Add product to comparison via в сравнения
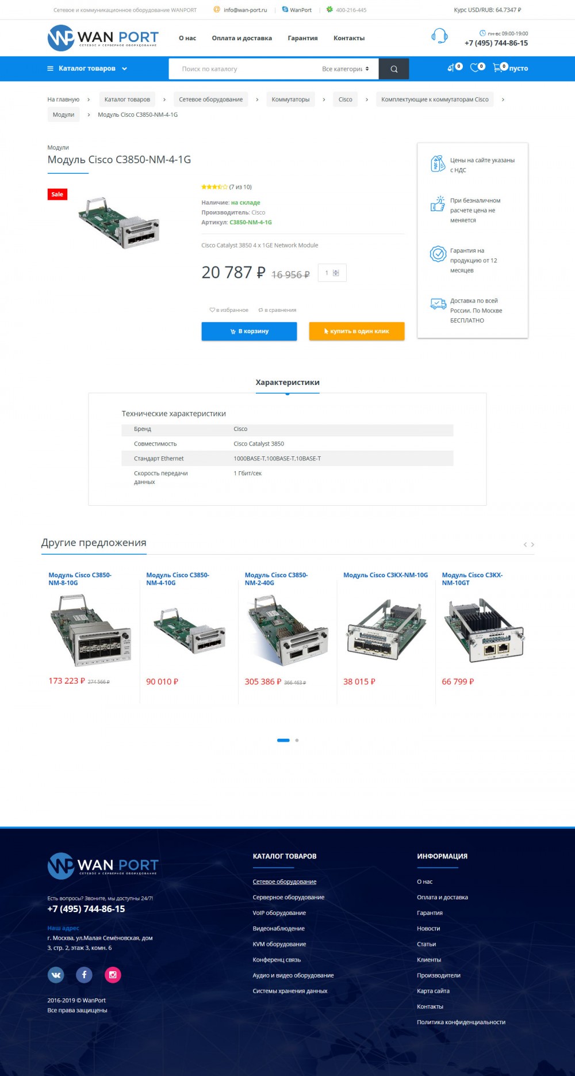575x1076 pixels. 277,310
